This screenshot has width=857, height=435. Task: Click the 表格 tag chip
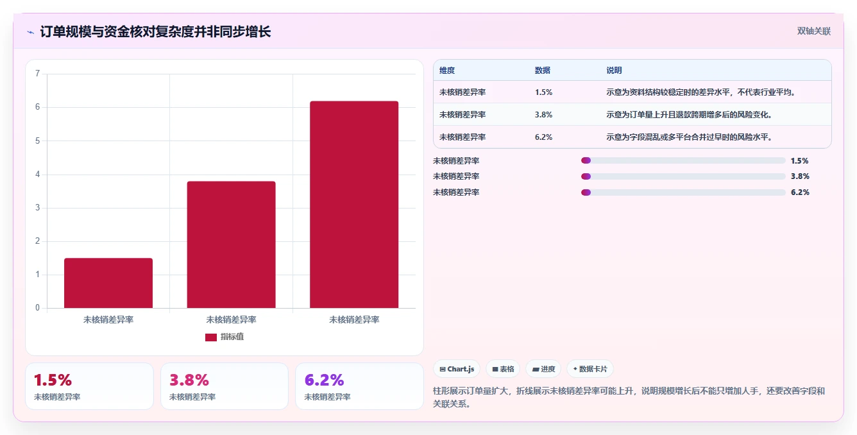(x=503, y=369)
